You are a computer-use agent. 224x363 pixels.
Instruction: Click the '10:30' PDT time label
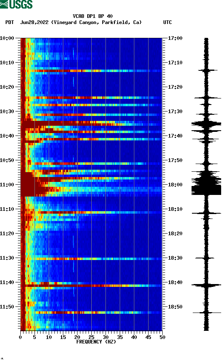coord(7,112)
